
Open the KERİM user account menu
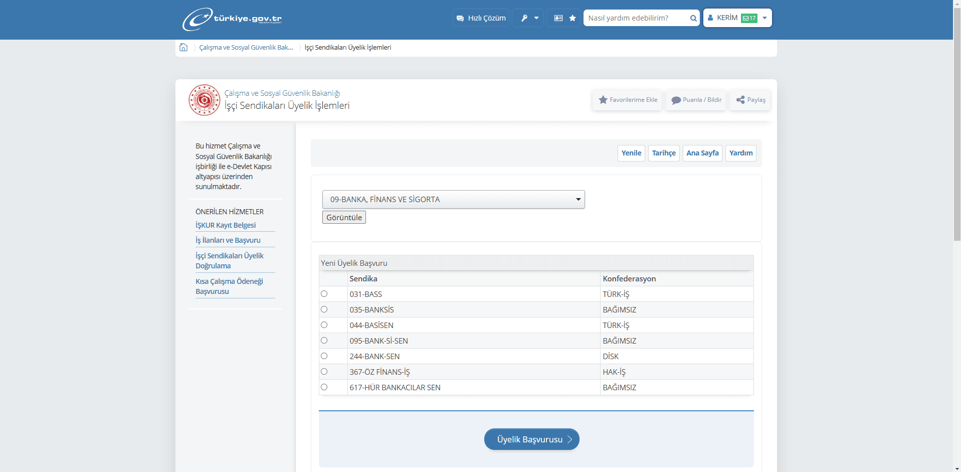pyautogui.click(x=737, y=18)
